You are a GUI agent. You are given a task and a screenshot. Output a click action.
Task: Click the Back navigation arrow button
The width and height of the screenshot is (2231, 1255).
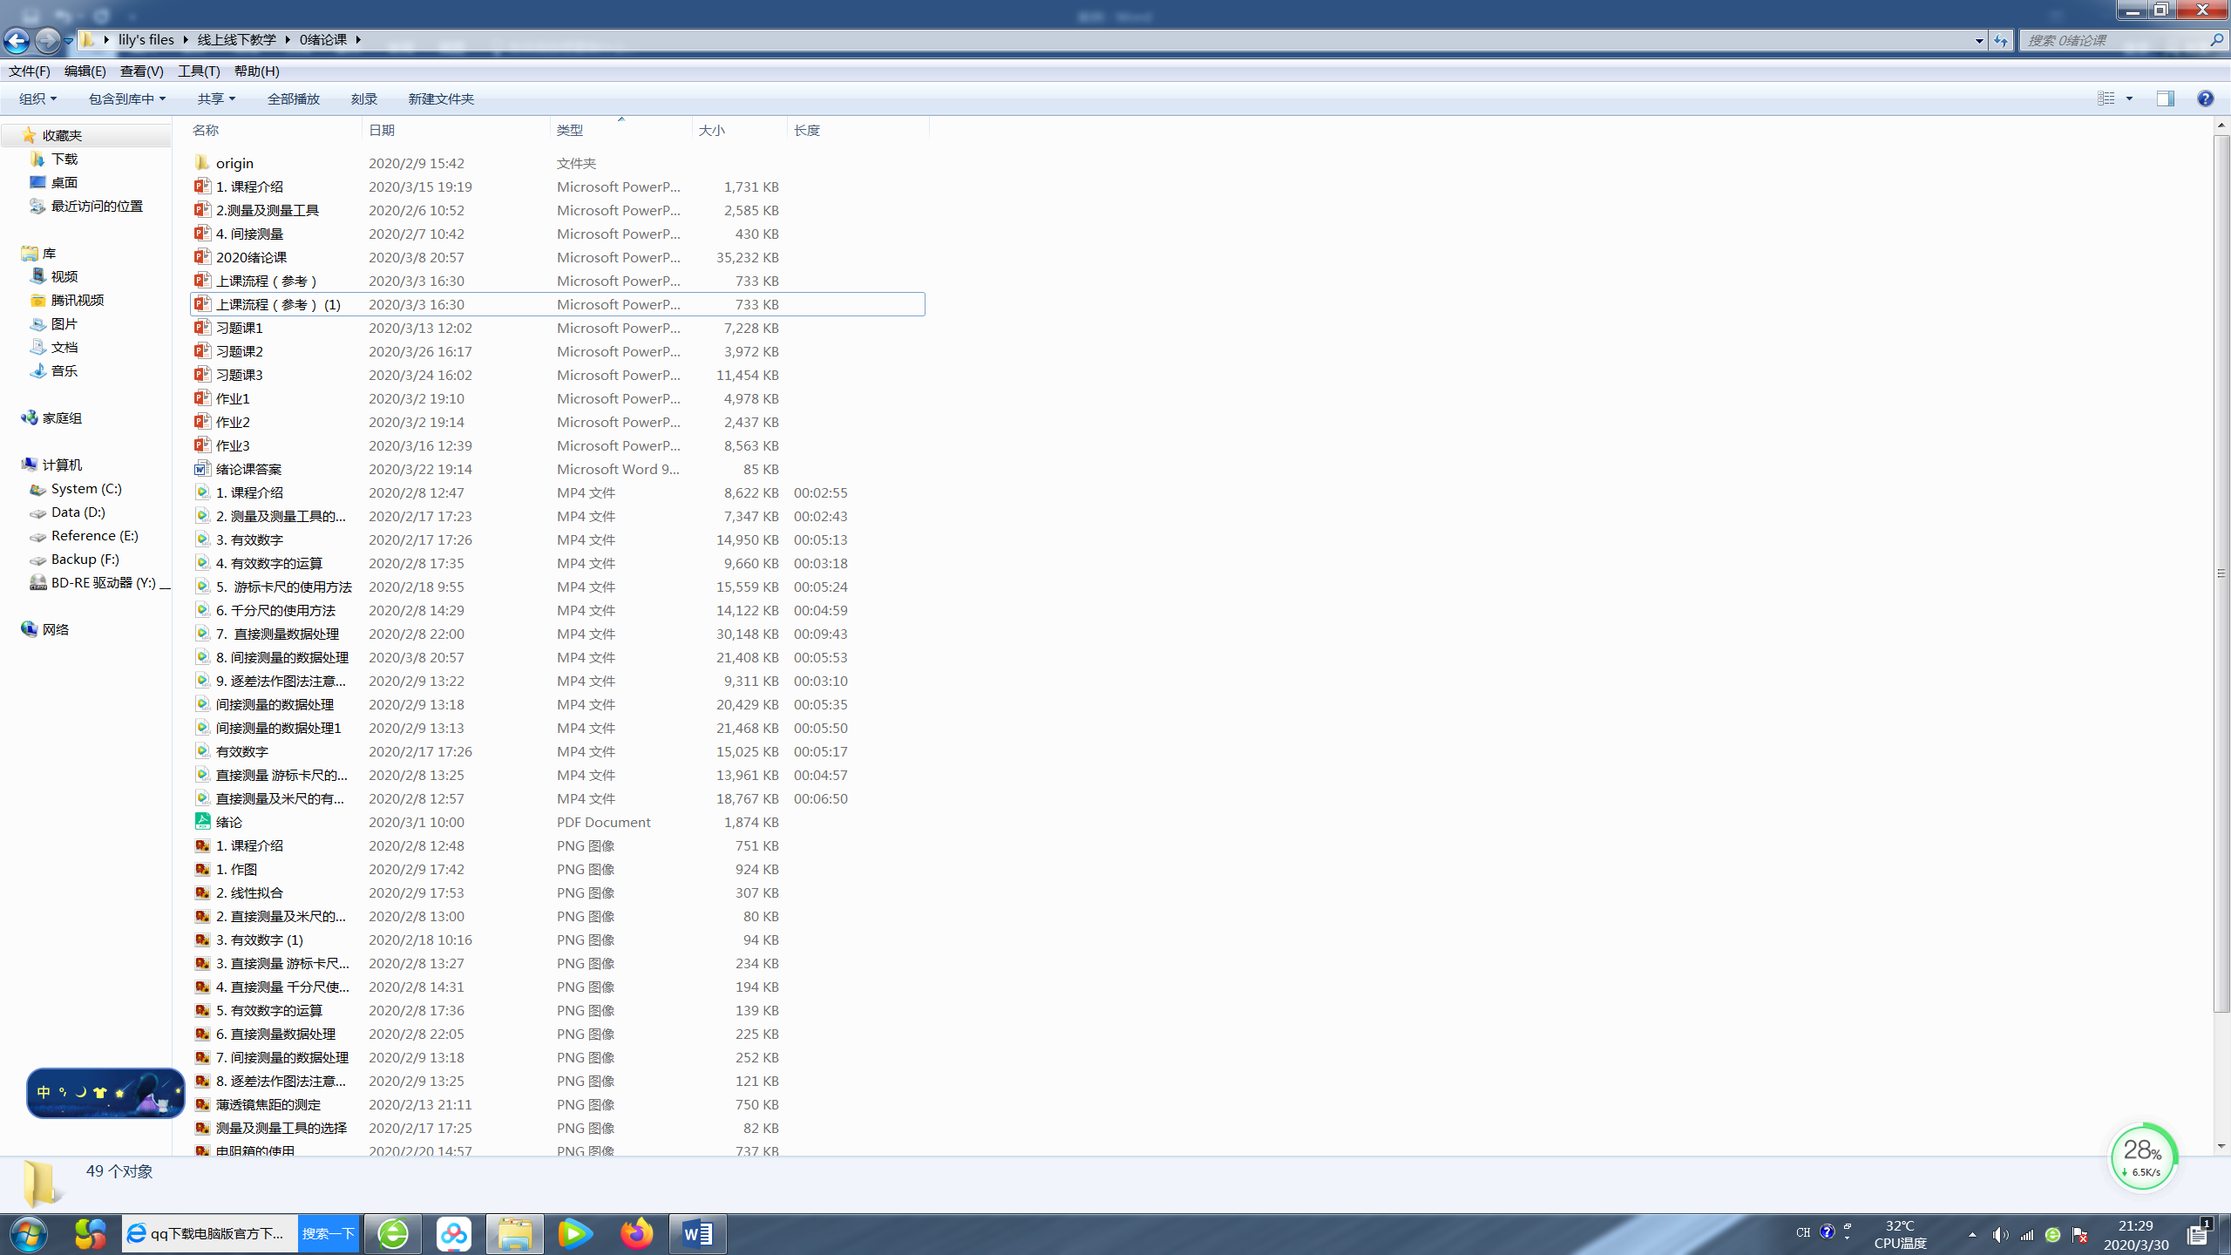pyautogui.click(x=17, y=40)
